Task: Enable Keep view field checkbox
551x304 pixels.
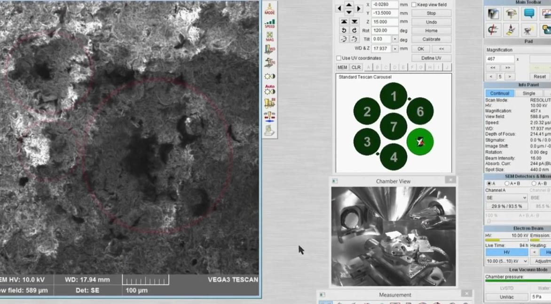Action: pos(414,5)
